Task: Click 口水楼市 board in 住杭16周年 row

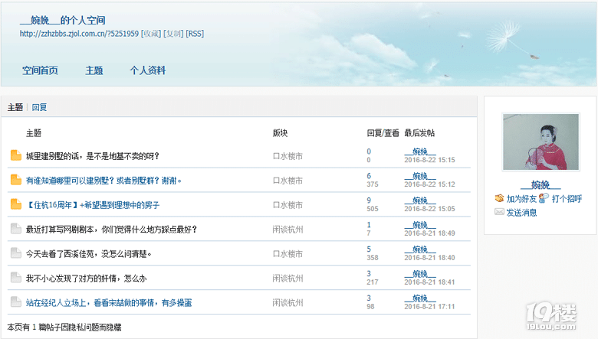Action: [x=288, y=205]
